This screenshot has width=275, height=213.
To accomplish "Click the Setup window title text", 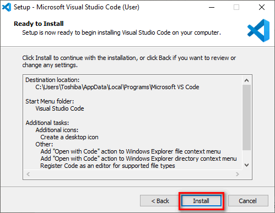I will point(77,7).
